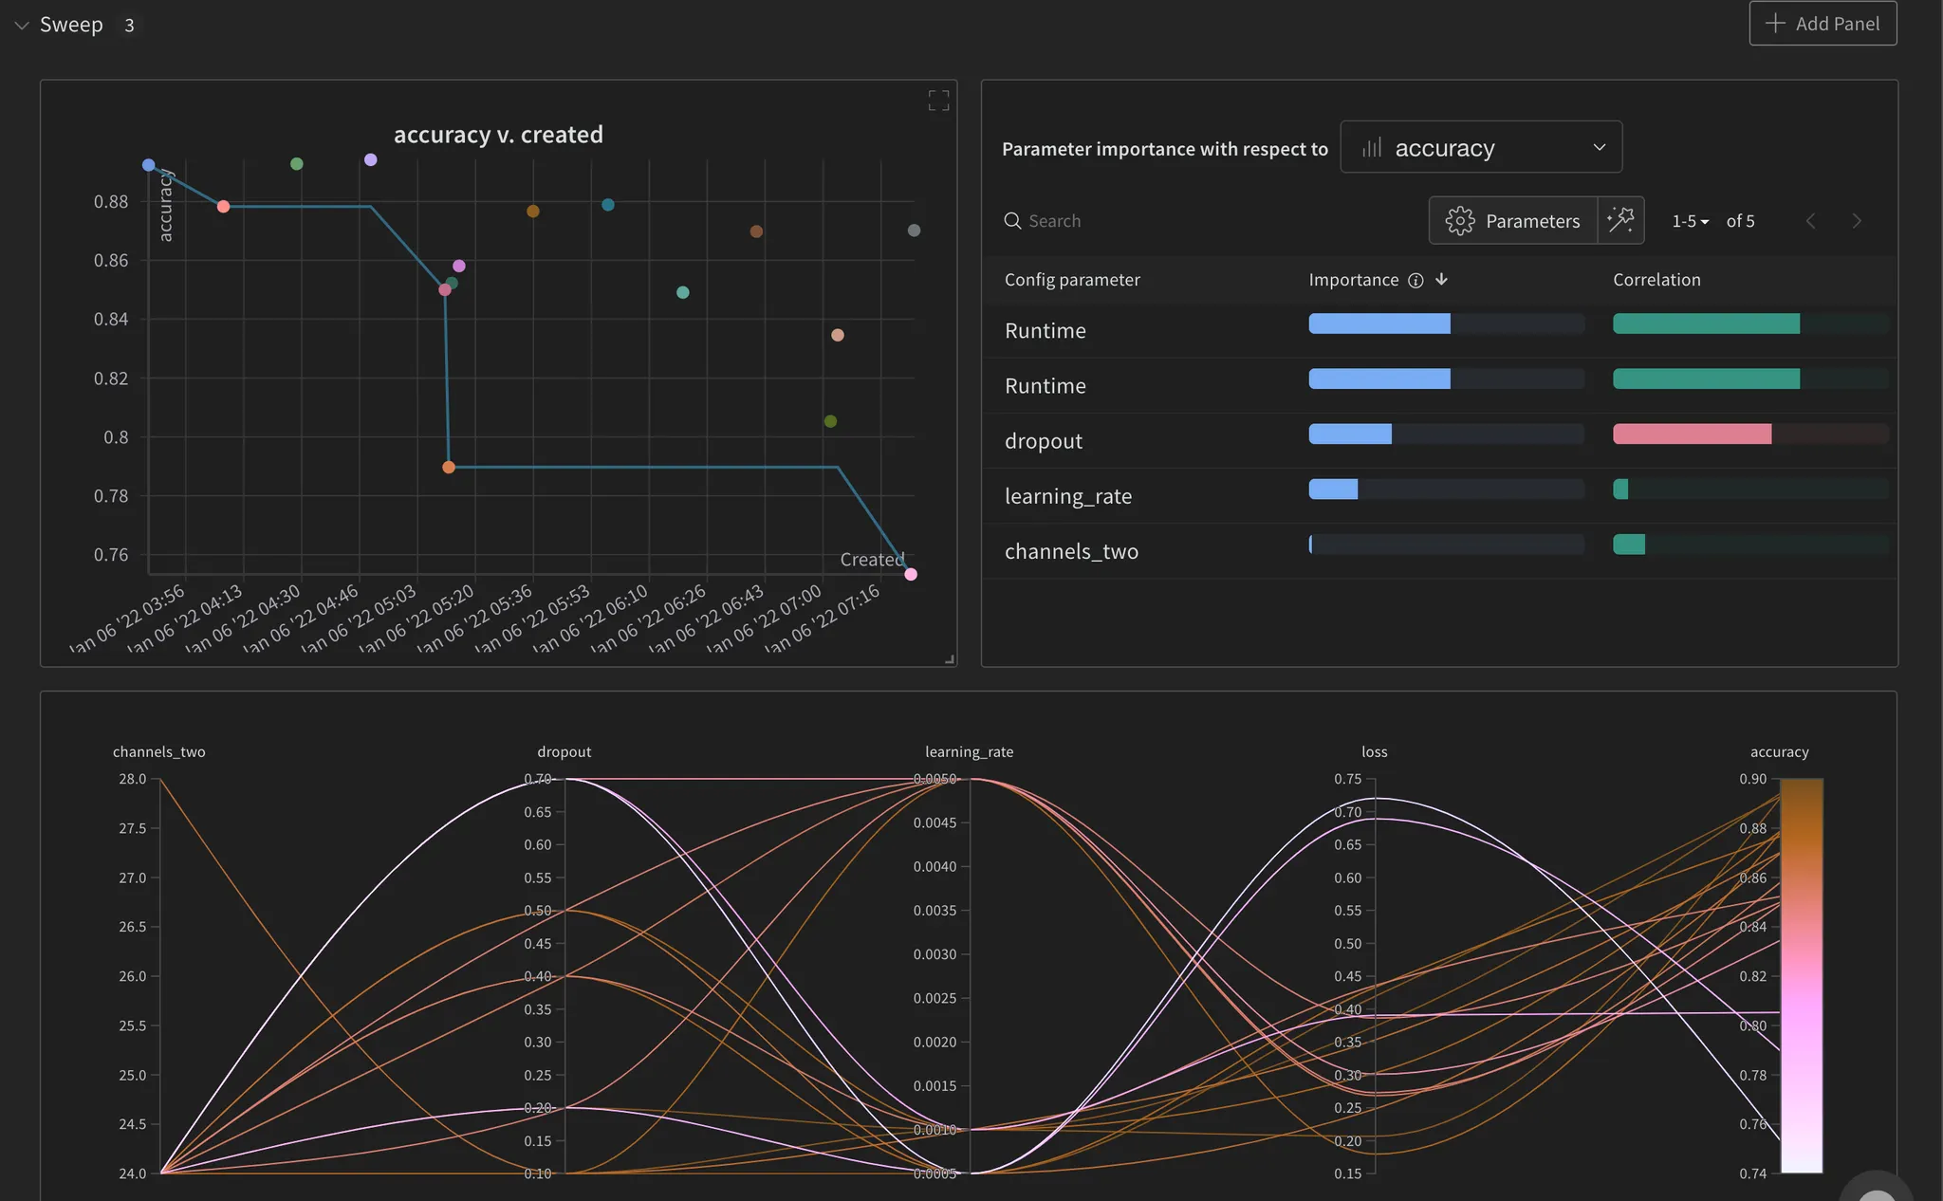Click the Correlation column header

click(x=1656, y=280)
